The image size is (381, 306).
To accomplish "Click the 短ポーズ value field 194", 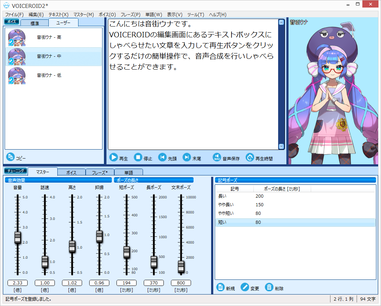I will 127,283.
